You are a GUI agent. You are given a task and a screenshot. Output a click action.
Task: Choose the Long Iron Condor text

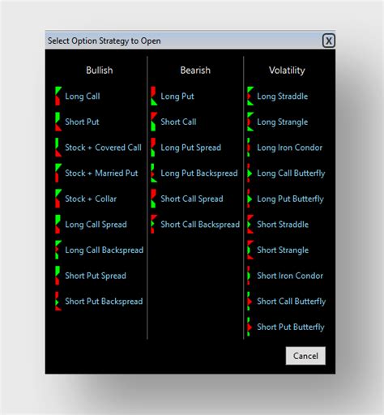click(x=290, y=148)
